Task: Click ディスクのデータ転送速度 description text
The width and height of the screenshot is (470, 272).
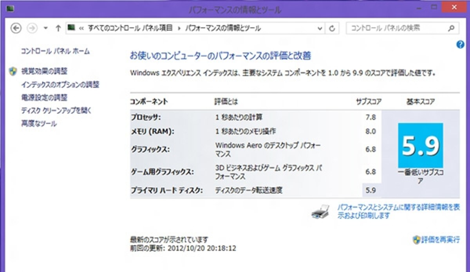Action: (249, 190)
